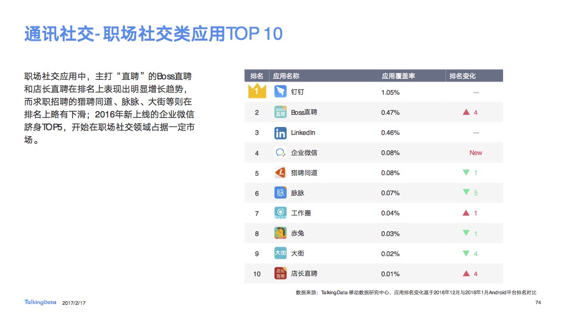
Task: Click the 排名变化 column header
Action: click(x=462, y=76)
